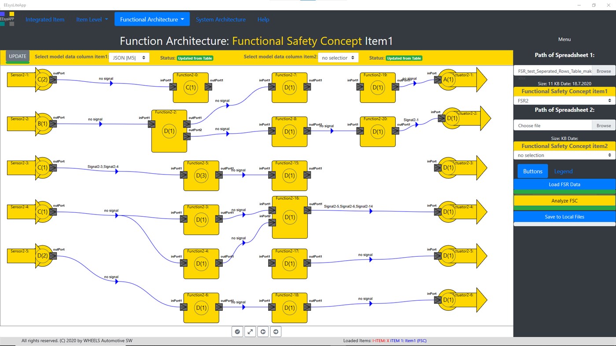Expand the FSR2 selection dropdown
The image size is (616, 346).
pos(564,100)
